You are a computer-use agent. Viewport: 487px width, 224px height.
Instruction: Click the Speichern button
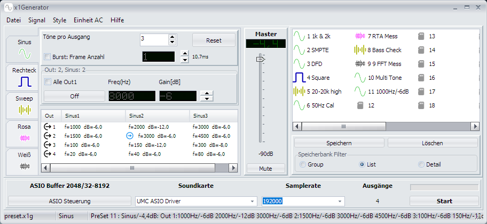tap(339, 143)
